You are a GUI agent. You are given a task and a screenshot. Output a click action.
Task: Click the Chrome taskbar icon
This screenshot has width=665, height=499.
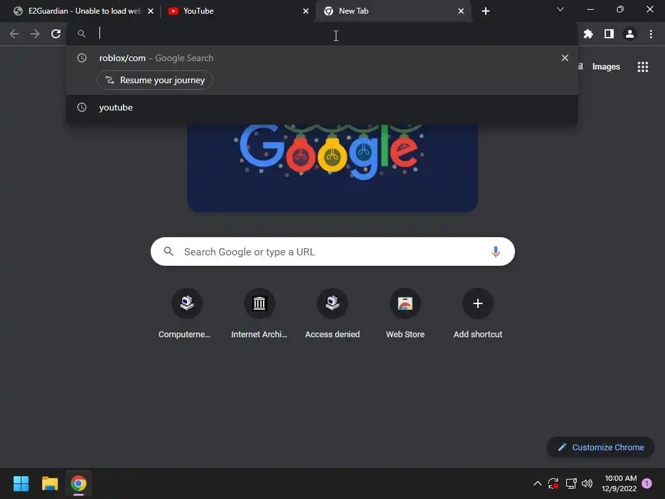79,483
